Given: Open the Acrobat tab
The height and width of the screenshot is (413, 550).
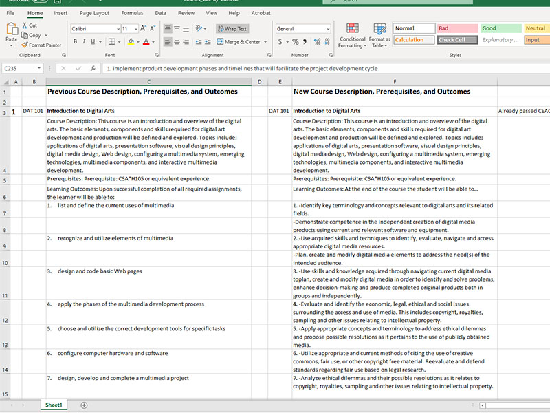Looking at the screenshot, I should tap(261, 13).
